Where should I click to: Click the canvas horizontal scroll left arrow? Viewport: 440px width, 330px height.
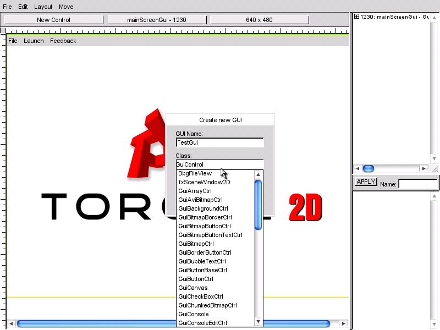11,323
